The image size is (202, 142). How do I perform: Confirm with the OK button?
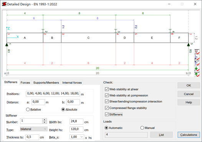[189, 85]
